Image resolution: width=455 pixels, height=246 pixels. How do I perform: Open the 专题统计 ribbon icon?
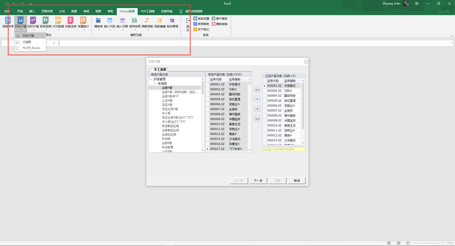click(x=83, y=20)
